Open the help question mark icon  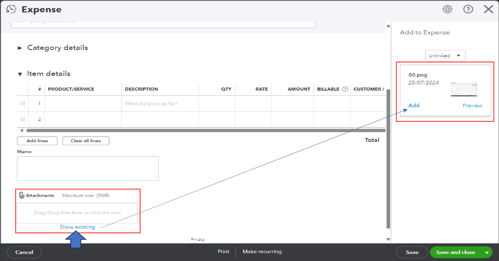pos(468,9)
